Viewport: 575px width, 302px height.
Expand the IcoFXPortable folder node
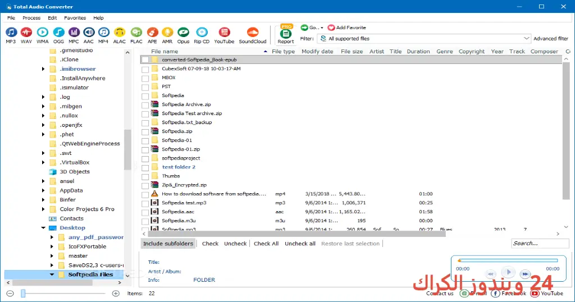point(52,246)
